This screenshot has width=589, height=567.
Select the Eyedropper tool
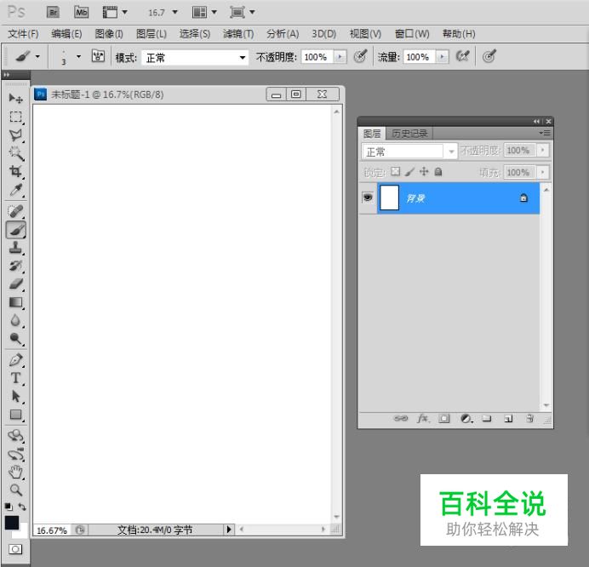click(x=15, y=191)
